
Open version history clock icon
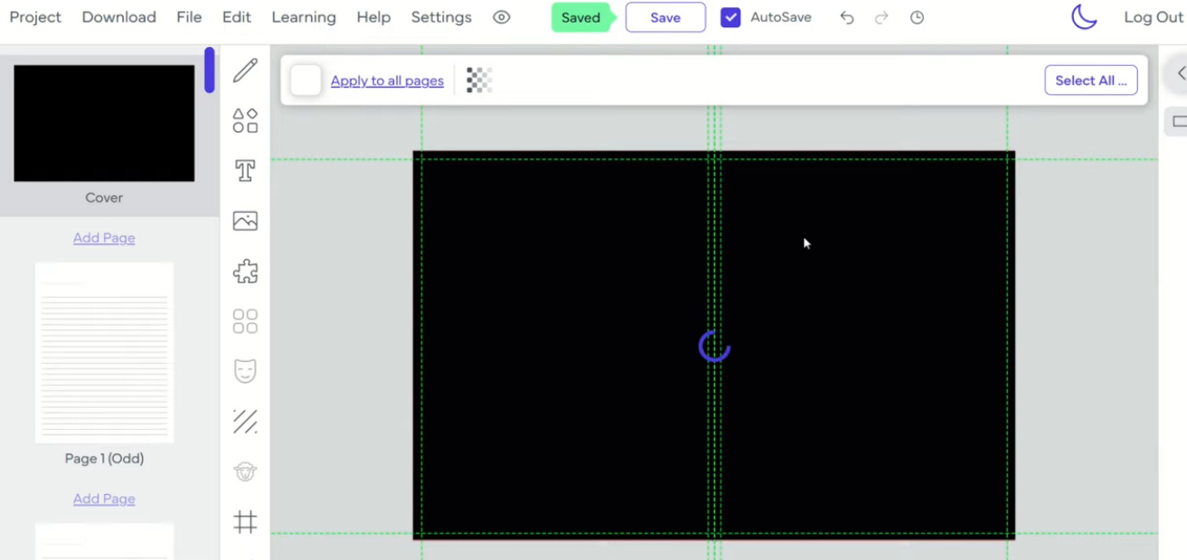(917, 17)
